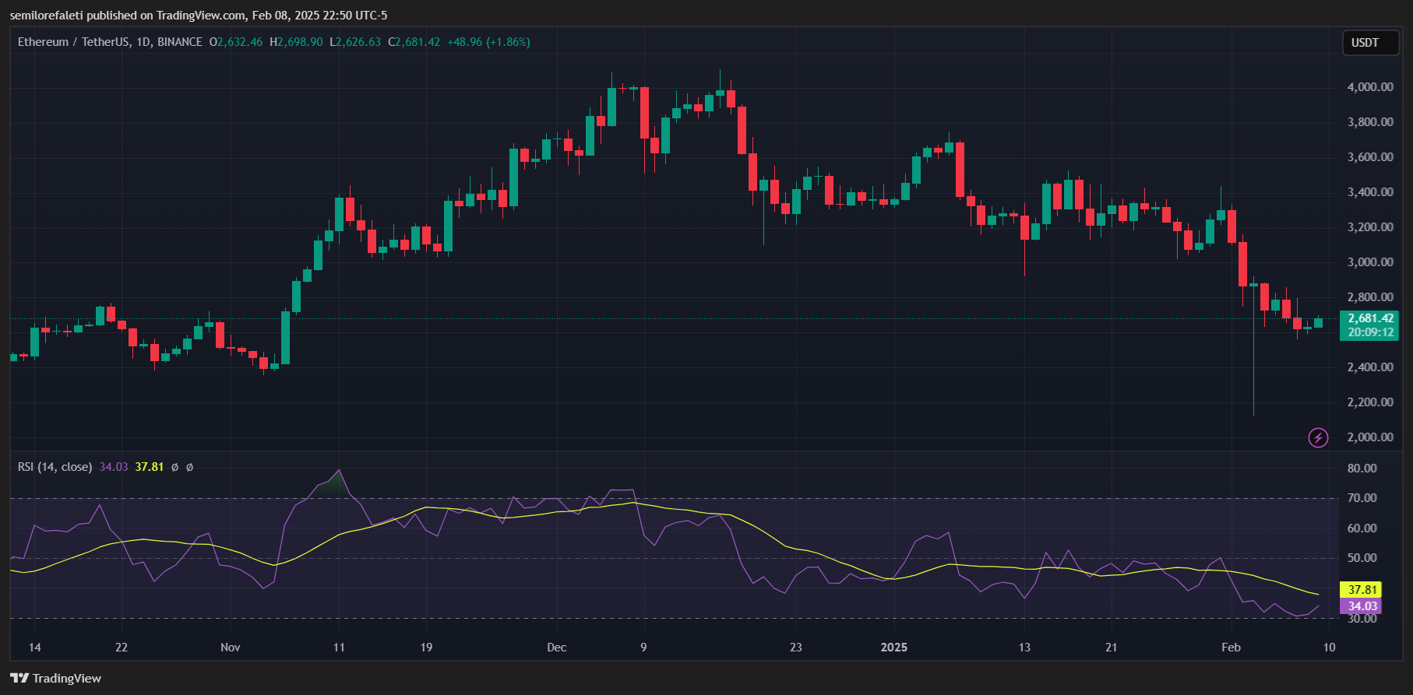The image size is (1413, 695).
Task: Click the 23 date label on time axis
Action: (795, 648)
